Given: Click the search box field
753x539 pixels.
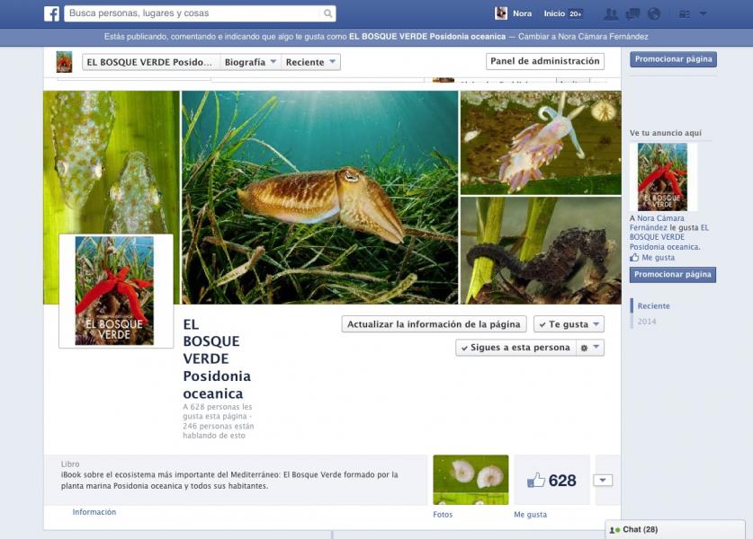Looking at the screenshot, I should point(193,13).
